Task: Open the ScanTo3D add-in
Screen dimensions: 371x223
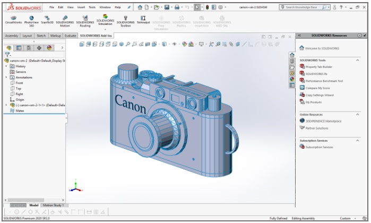Action: 47,20
